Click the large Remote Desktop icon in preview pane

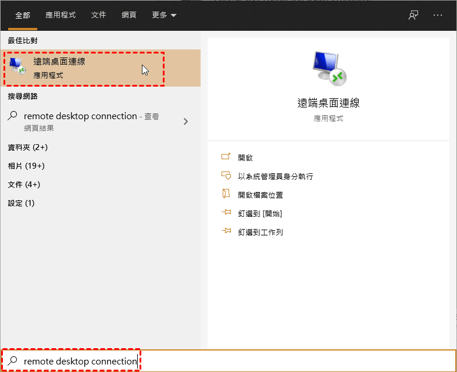(x=329, y=69)
